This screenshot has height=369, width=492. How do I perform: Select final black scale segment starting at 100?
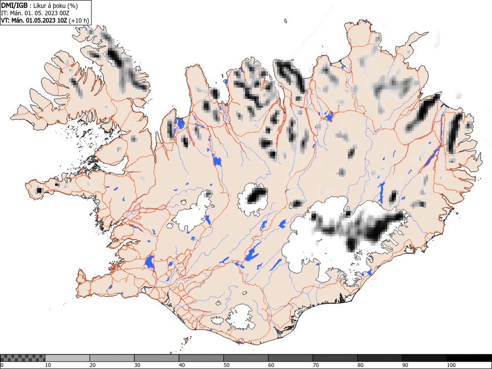(469, 358)
